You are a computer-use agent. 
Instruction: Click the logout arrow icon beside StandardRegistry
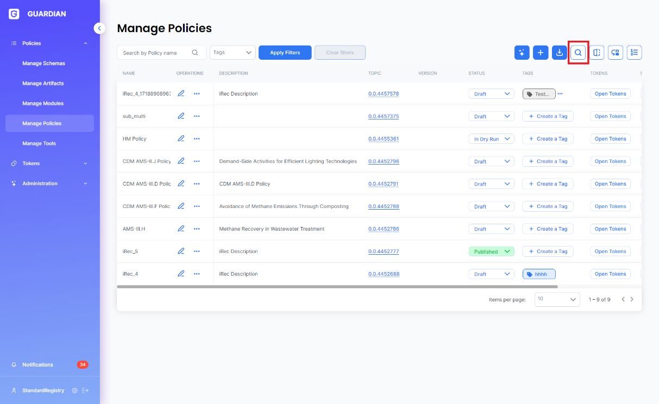85,390
